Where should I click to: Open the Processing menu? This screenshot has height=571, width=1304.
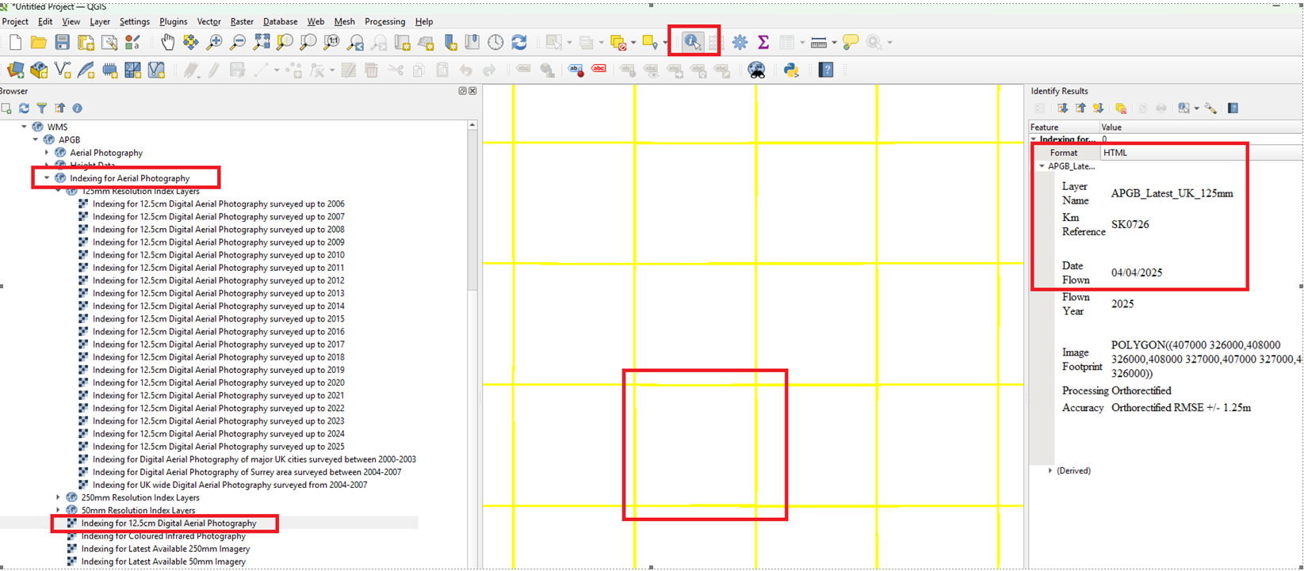(x=385, y=21)
